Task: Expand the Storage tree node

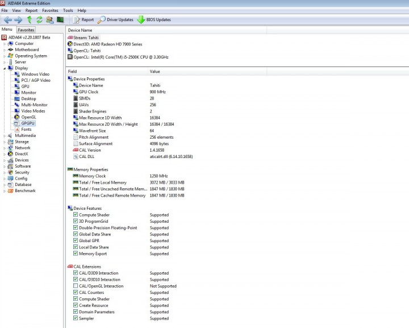Action: point(5,142)
